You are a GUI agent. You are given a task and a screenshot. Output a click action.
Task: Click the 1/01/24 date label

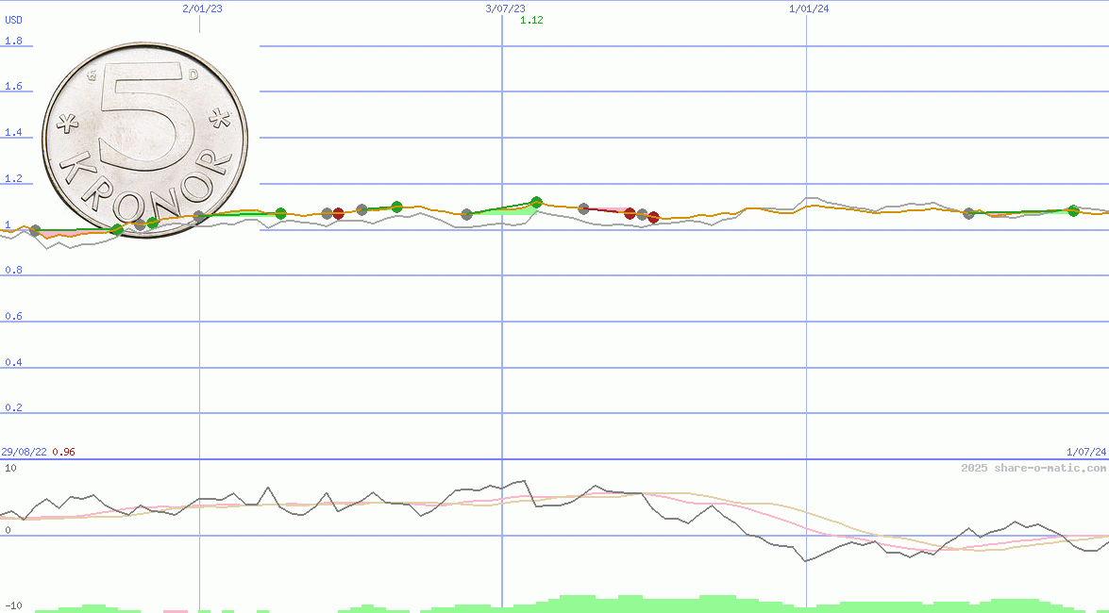(x=809, y=8)
